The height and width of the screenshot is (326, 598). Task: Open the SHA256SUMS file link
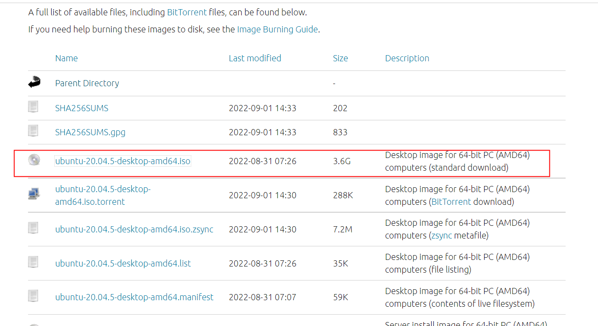[82, 108]
